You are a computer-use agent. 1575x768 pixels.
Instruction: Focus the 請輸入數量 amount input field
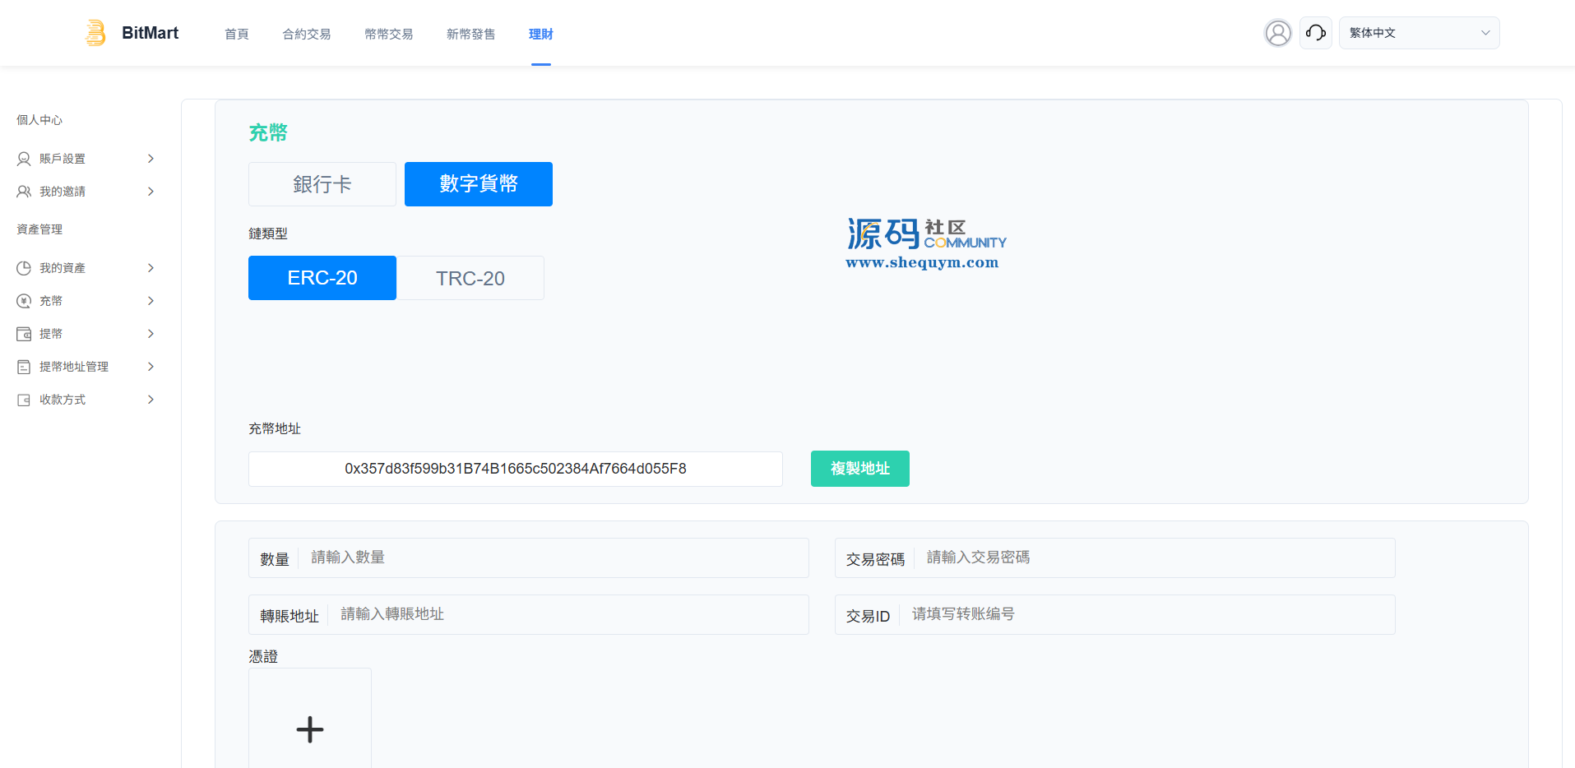pos(551,557)
